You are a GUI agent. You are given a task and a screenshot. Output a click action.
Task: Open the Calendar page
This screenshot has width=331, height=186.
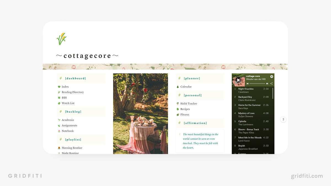coord(186,87)
